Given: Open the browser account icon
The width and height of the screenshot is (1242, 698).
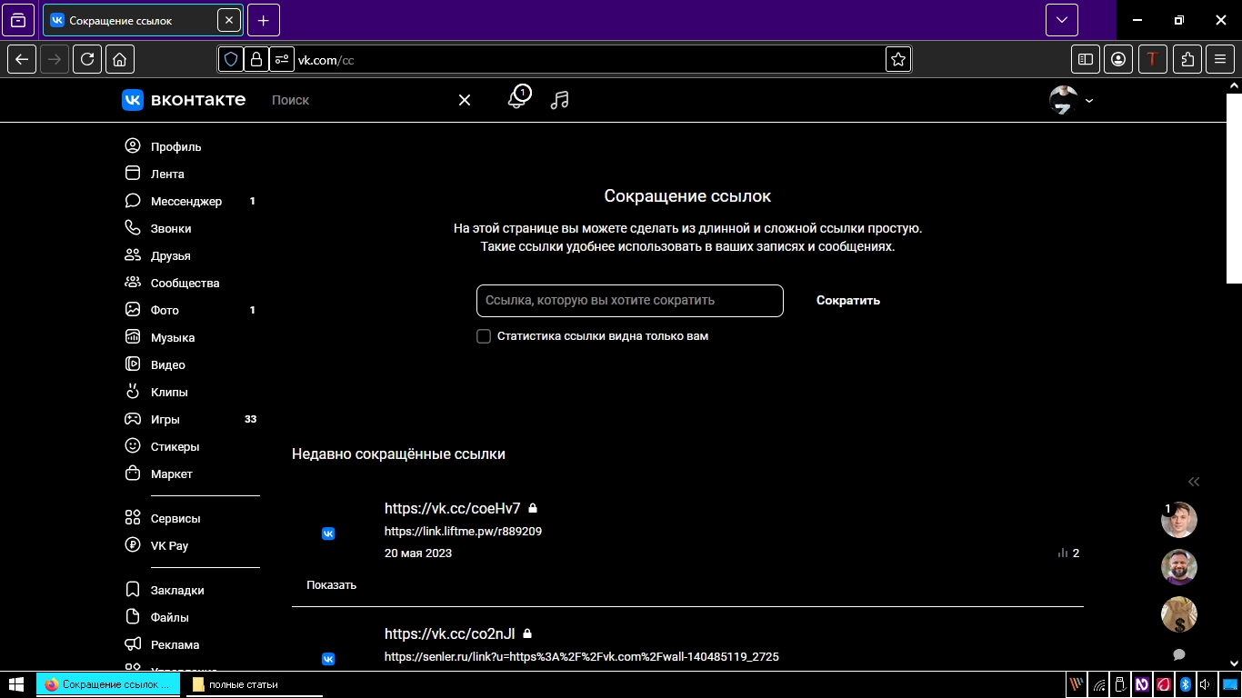Looking at the screenshot, I should (x=1118, y=59).
